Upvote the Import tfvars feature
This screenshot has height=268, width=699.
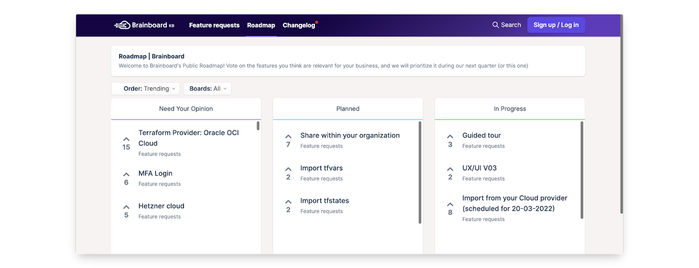pos(288,169)
